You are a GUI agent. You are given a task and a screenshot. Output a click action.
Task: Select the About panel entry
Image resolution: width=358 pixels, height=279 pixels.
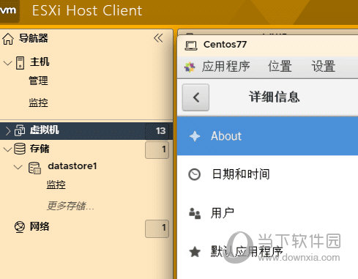pyautogui.click(x=267, y=136)
